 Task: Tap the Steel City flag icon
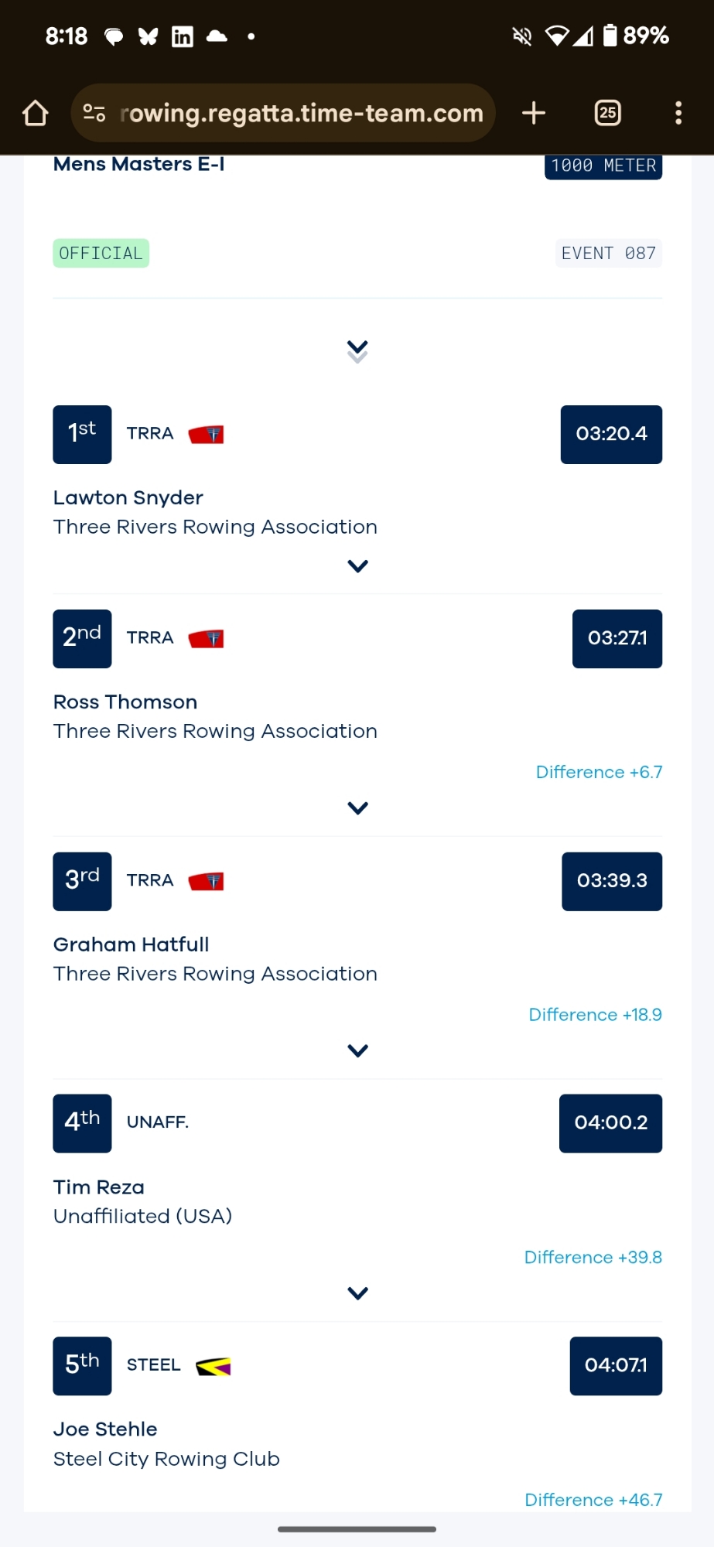(214, 1367)
